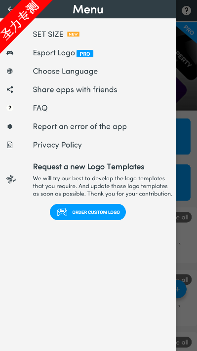Tap the request logo templates icon
Screen dimensions: 197x351
(x=11, y=179)
